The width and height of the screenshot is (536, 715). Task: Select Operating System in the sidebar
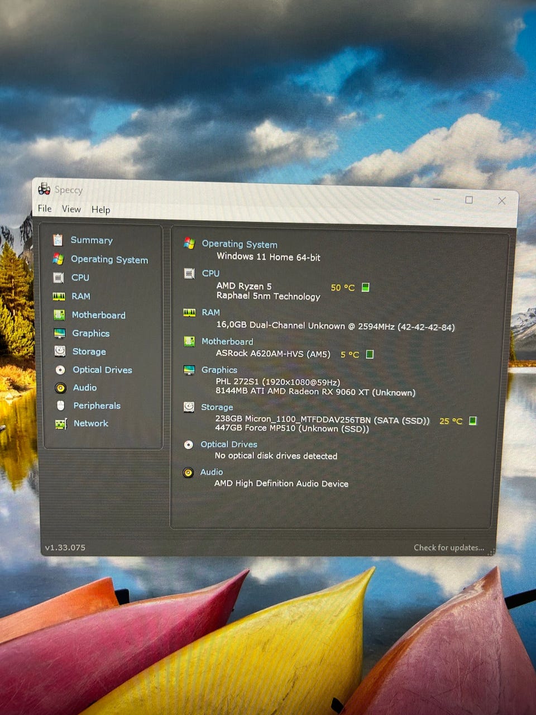(109, 260)
